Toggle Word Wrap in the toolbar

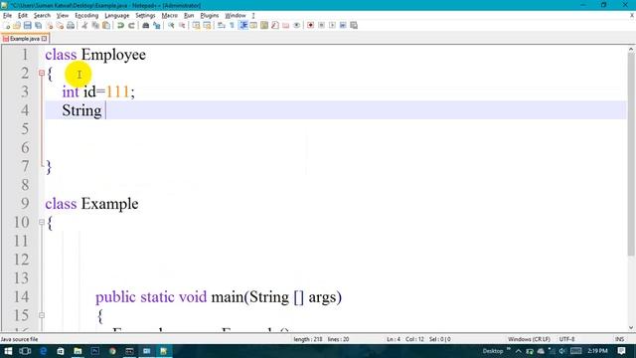coord(221,25)
